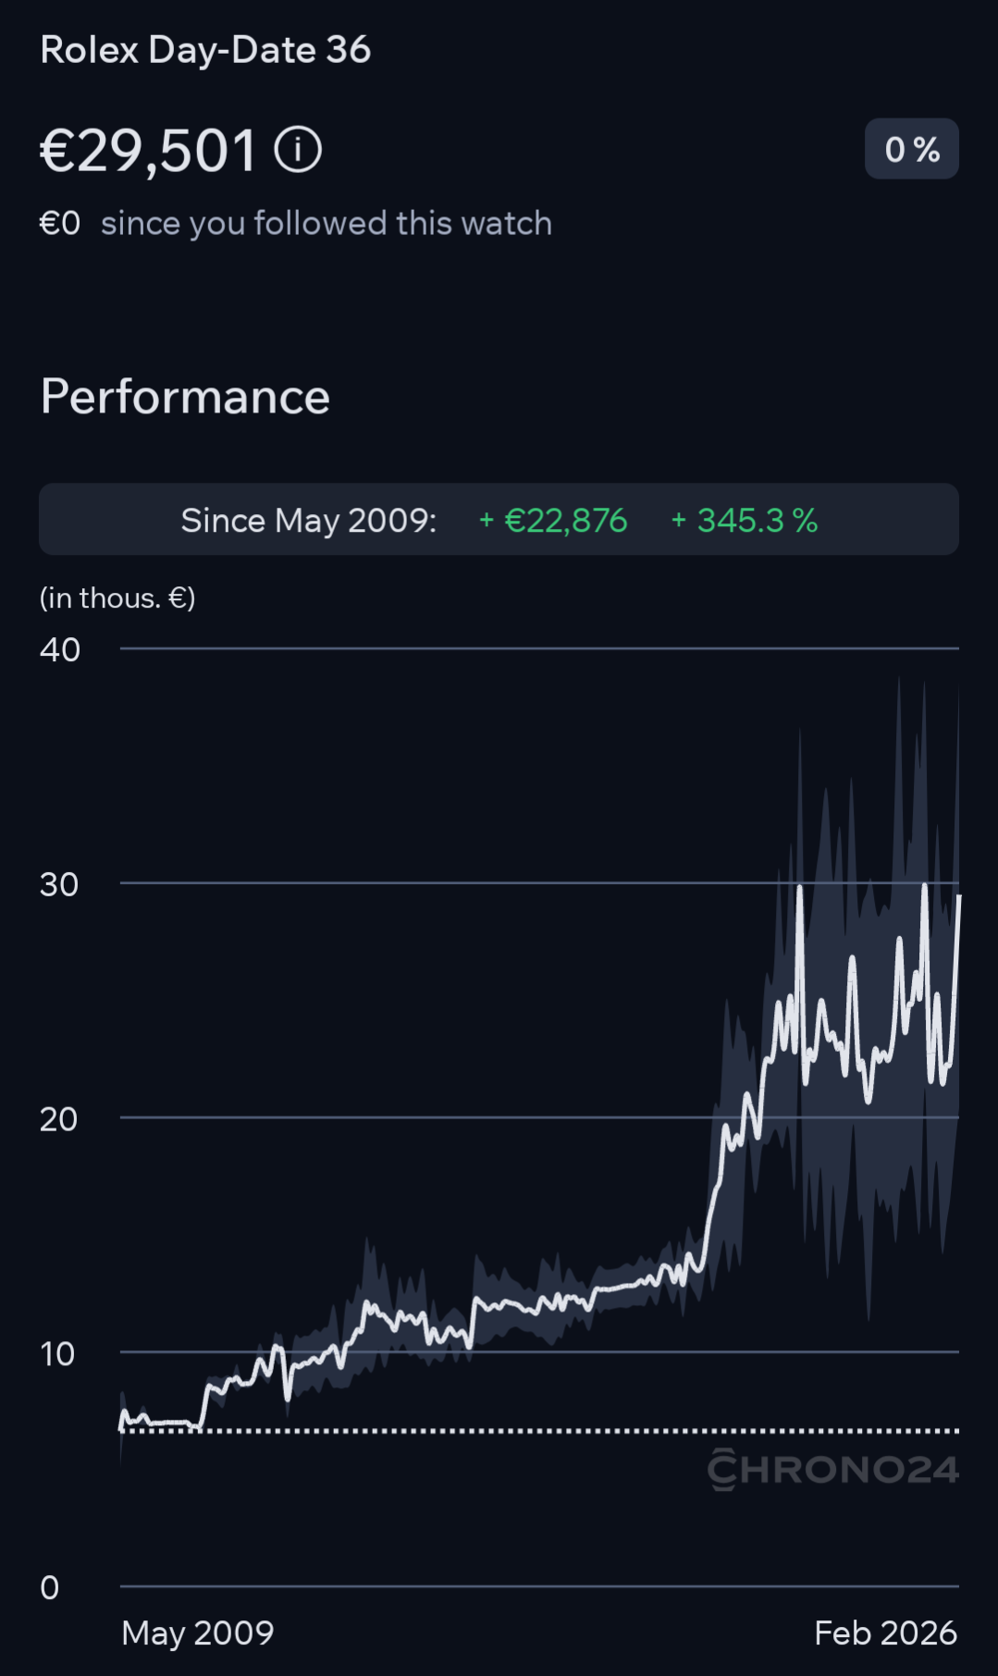This screenshot has width=998, height=1676.
Task: Click the Rolex Day-Date 36 title
Action: point(205,50)
